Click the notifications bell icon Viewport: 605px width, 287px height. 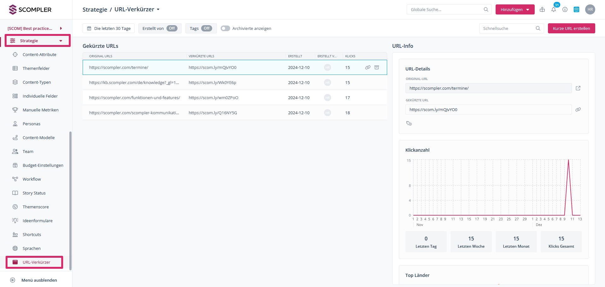(554, 9)
